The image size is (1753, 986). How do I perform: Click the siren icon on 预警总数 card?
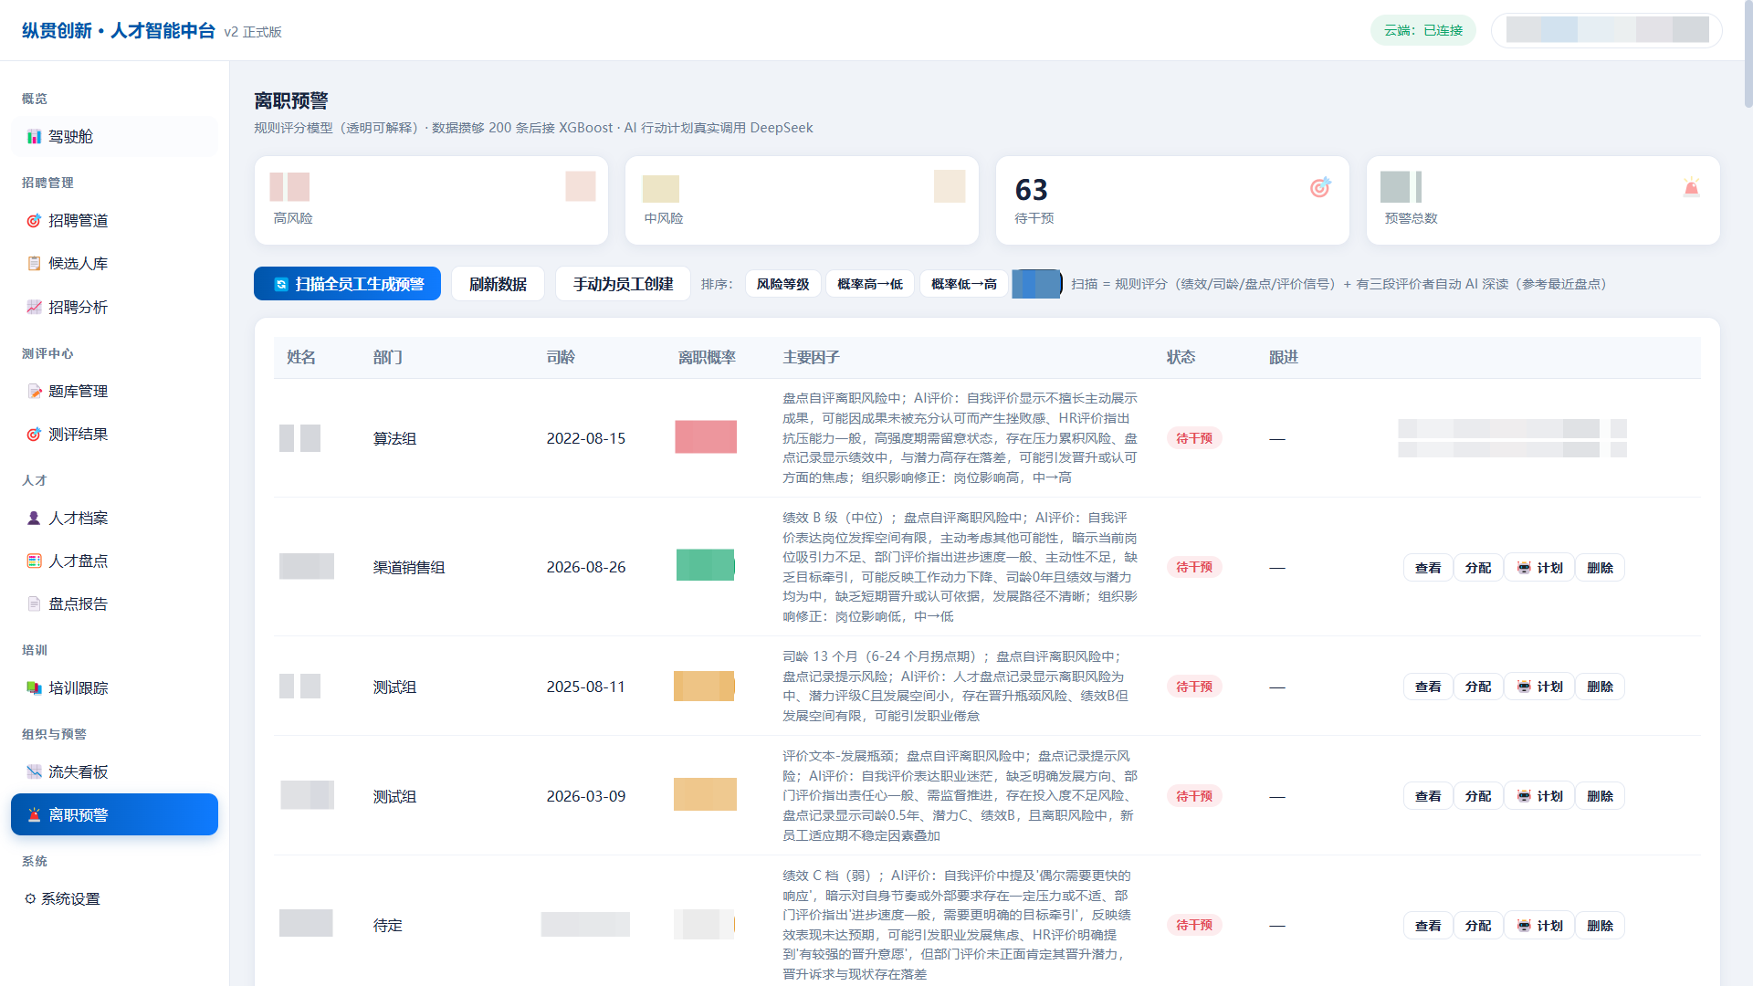pyautogui.click(x=1691, y=187)
